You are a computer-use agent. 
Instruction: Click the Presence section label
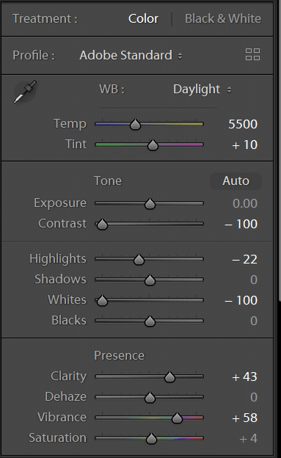click(119, 355)
